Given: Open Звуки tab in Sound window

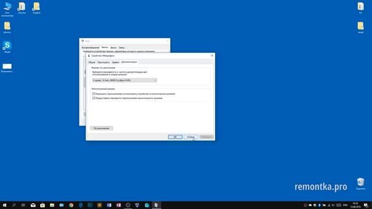Looking at the screenshot, I should 113,48.
